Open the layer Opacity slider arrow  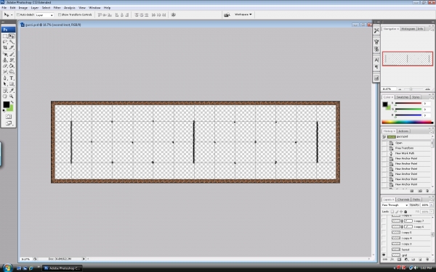click(x=432, y=205)
